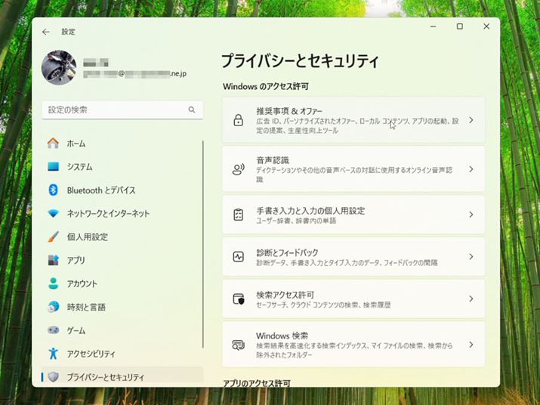Click the 時刻と言語 globe clock icon
Screen dimensions: 540x405
pos(53,307)
